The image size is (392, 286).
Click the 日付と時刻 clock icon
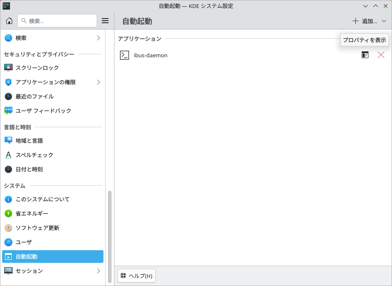[x=8, y=169]
